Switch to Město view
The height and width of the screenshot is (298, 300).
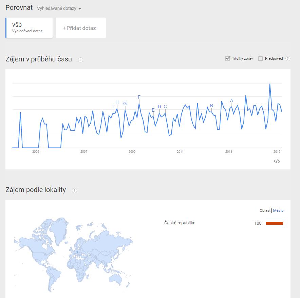click(x=278, y=210)
